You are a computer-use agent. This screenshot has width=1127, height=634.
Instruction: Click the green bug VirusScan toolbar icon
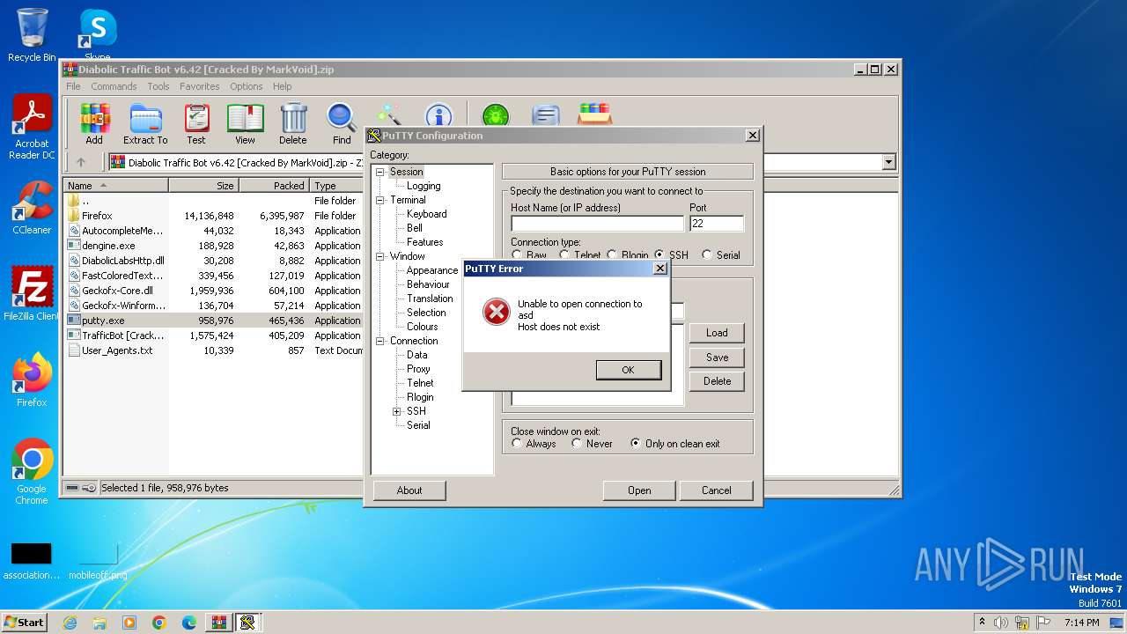point(496,116)
